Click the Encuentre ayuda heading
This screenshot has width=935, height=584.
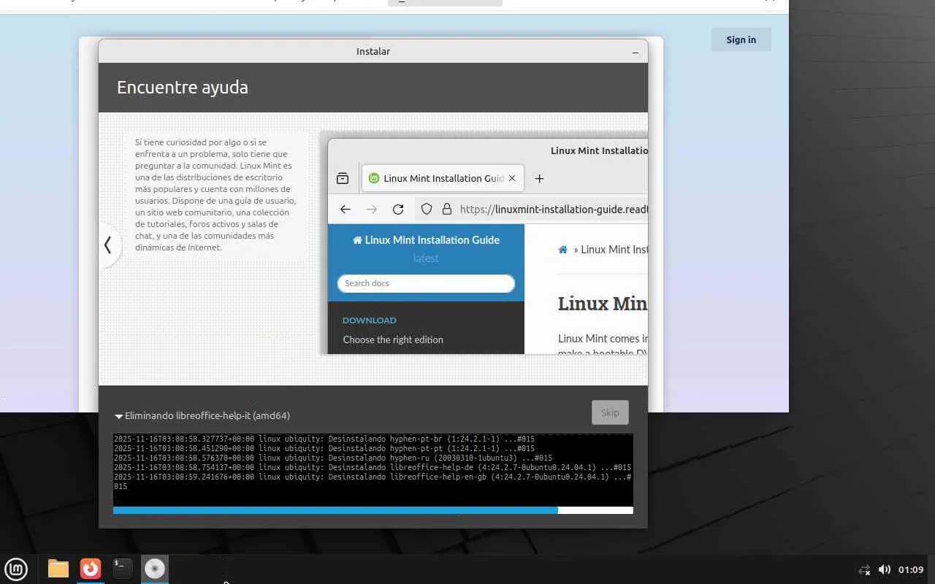click(x=183, y=88)
